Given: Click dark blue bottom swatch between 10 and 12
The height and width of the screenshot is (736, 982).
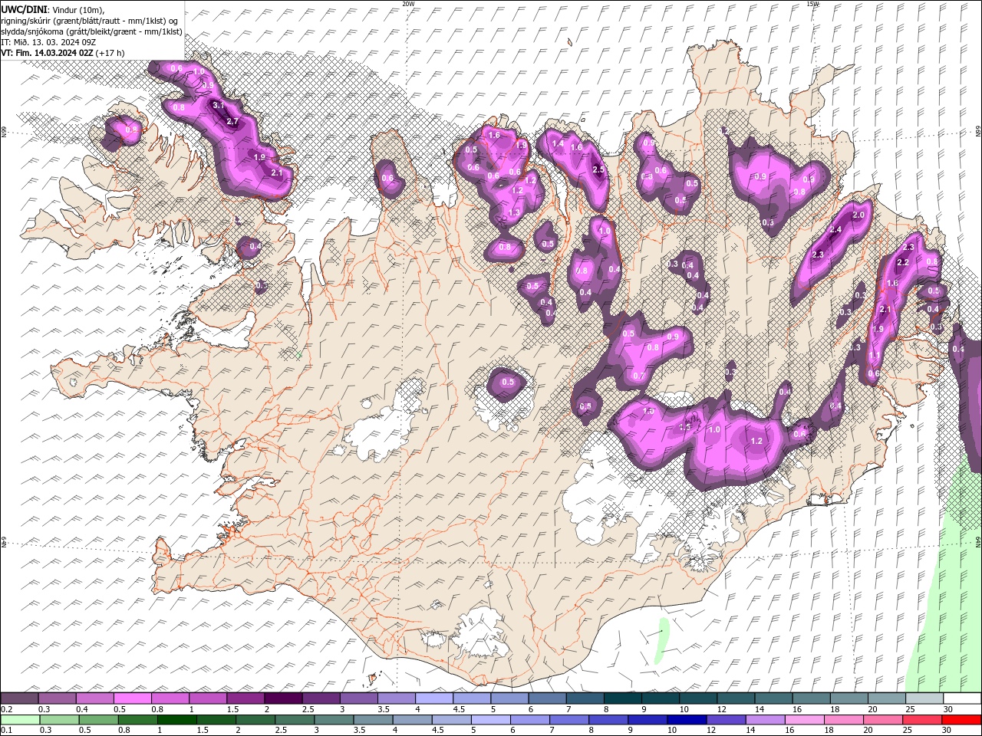Looking at the screenshot, I should pyautogui.click(x=687, y=720).
